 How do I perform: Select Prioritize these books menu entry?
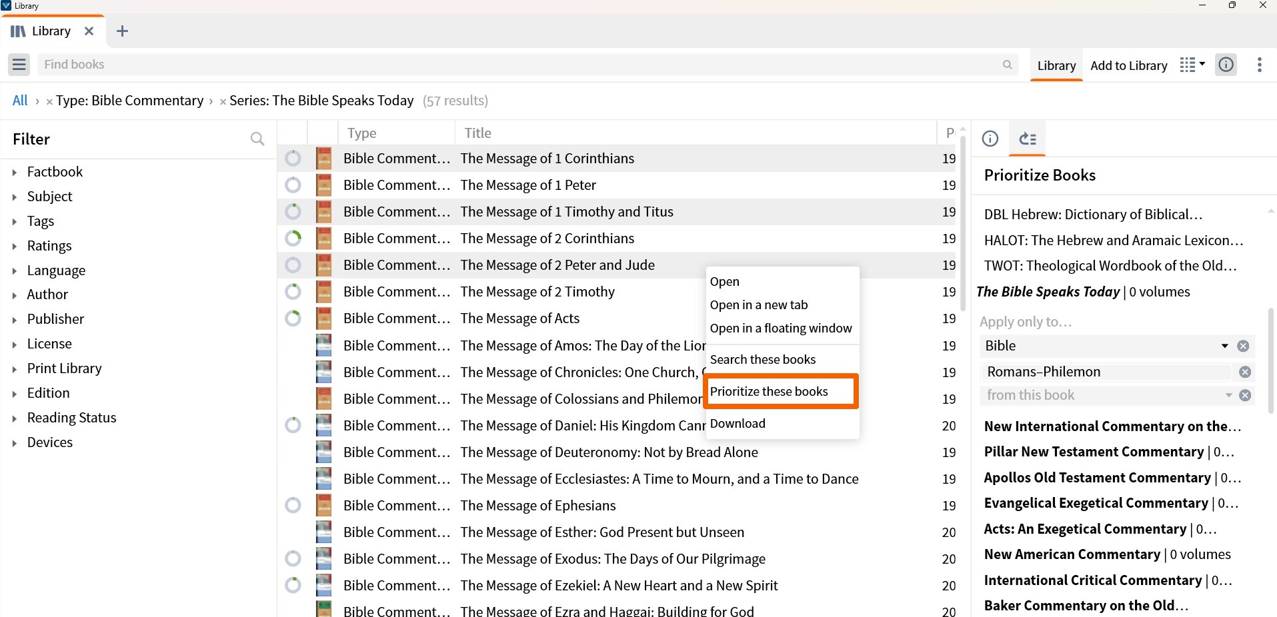pyautogui.click(x=781, y=391)
